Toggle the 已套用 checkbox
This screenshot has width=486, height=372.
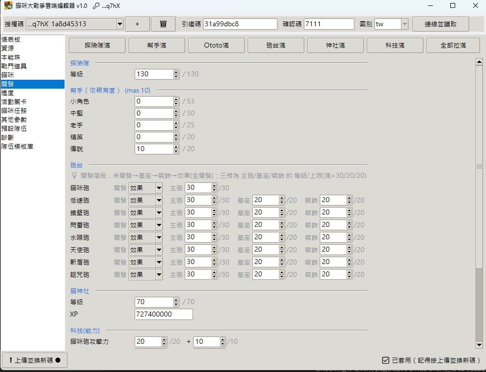[386, 360]
